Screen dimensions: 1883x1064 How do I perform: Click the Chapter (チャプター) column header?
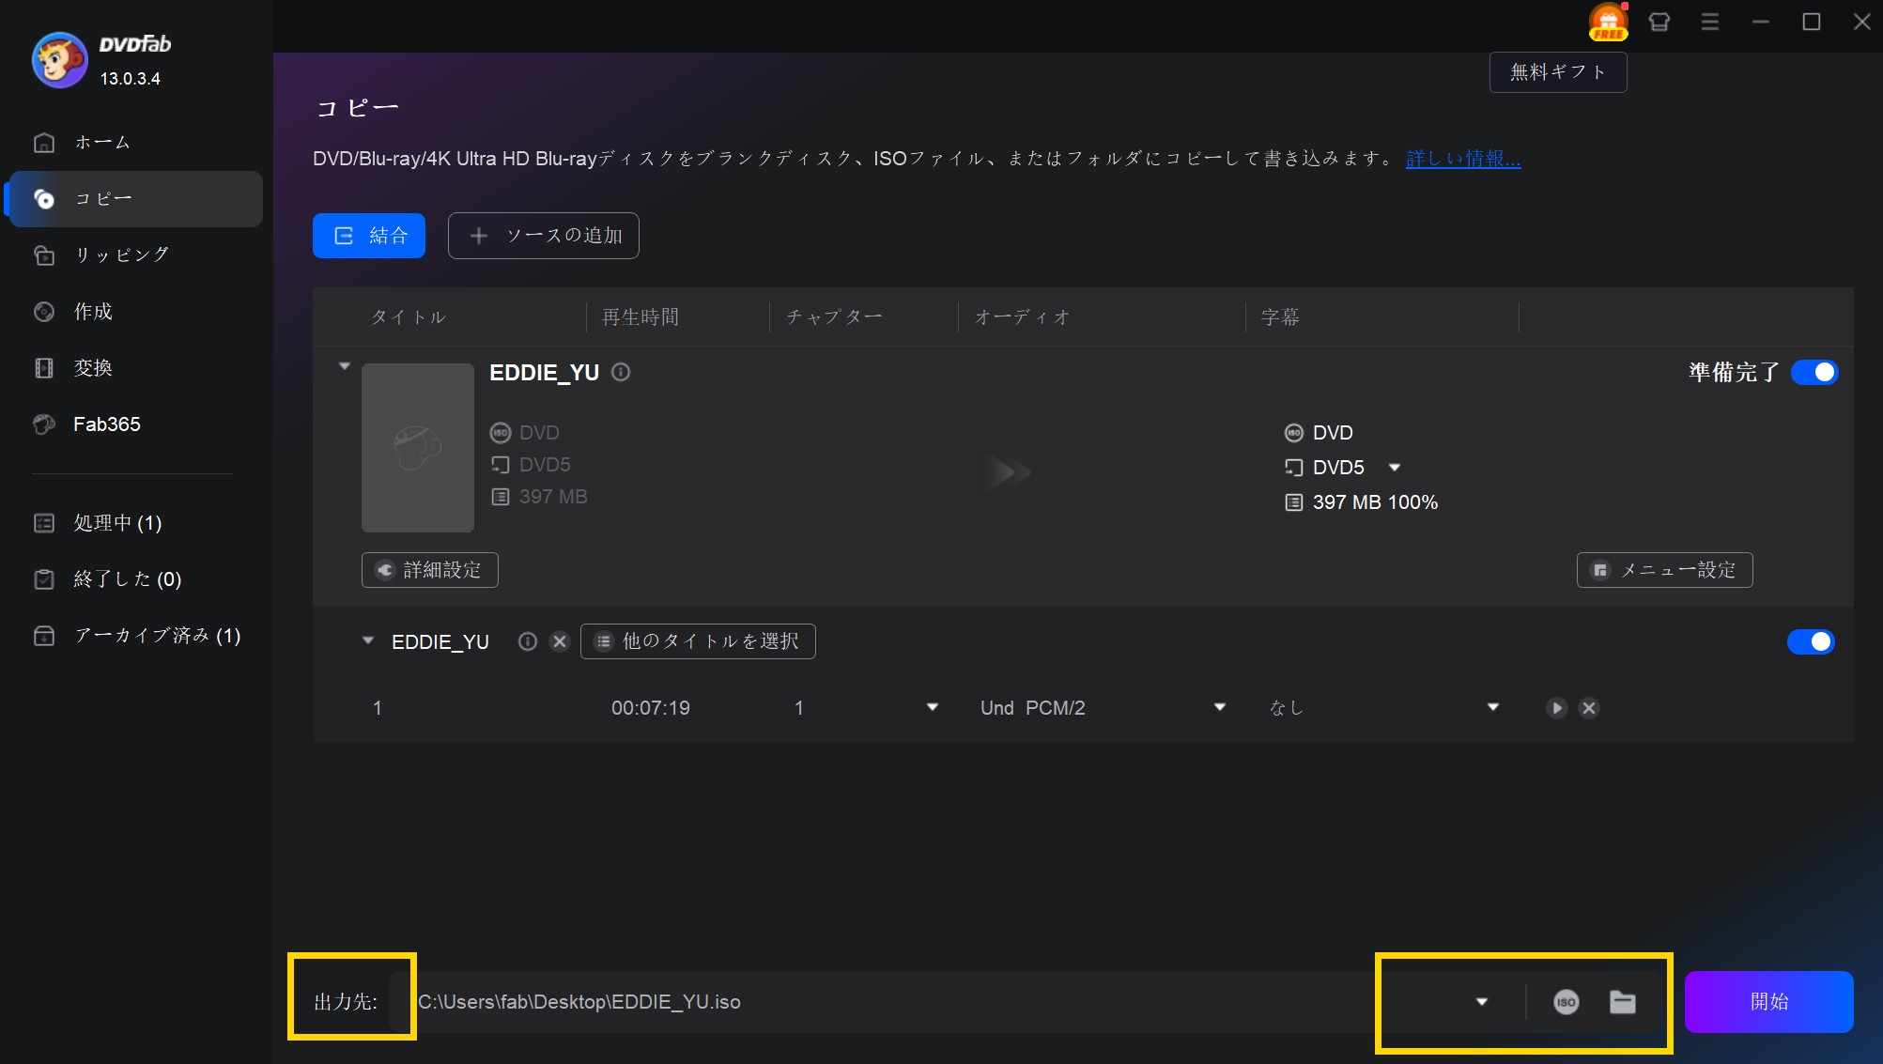834,317
